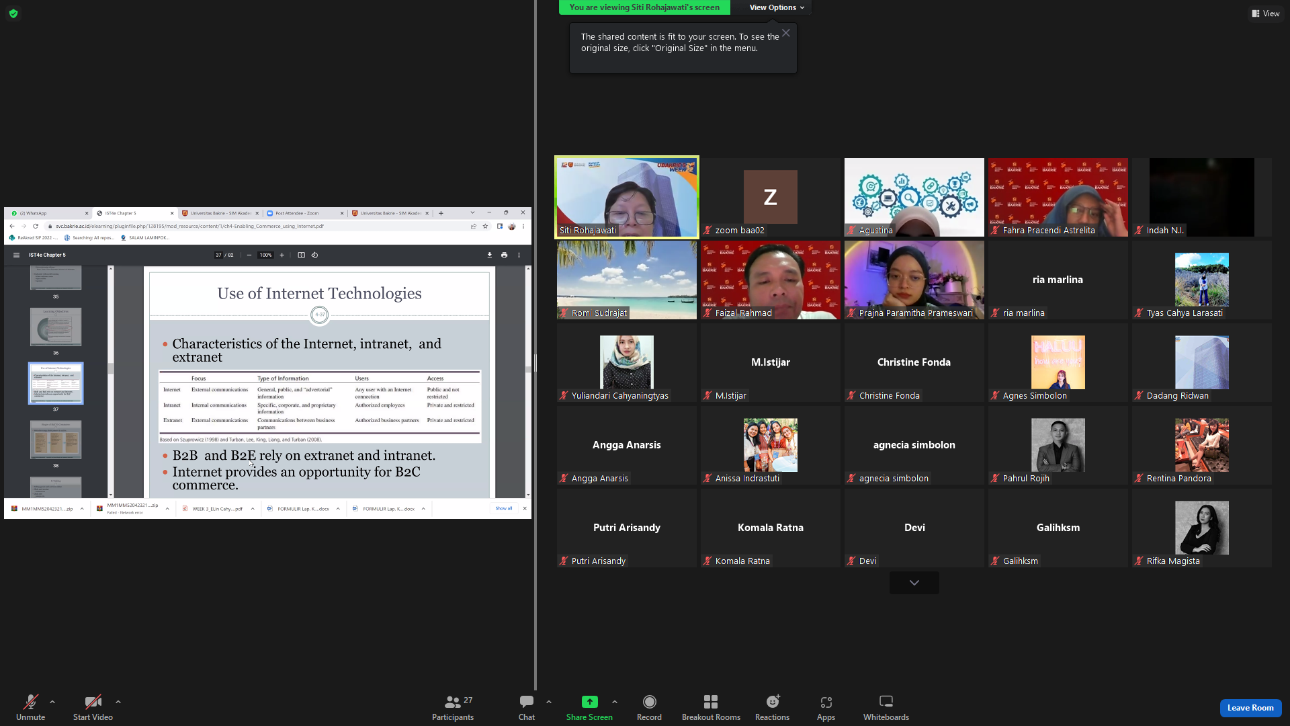Select Agustina's video tile
Viewport: 1290px width, 726px height.
914,197
